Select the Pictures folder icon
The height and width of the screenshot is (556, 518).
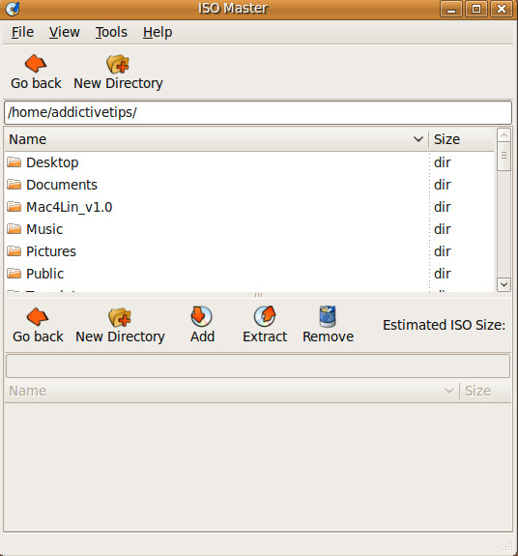point(14,251)
